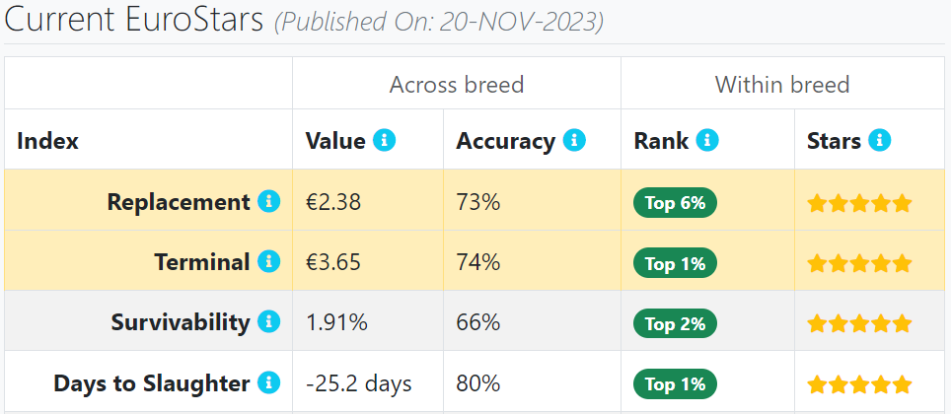Click the Replacement row five-star rating

[x=860, y=203]
